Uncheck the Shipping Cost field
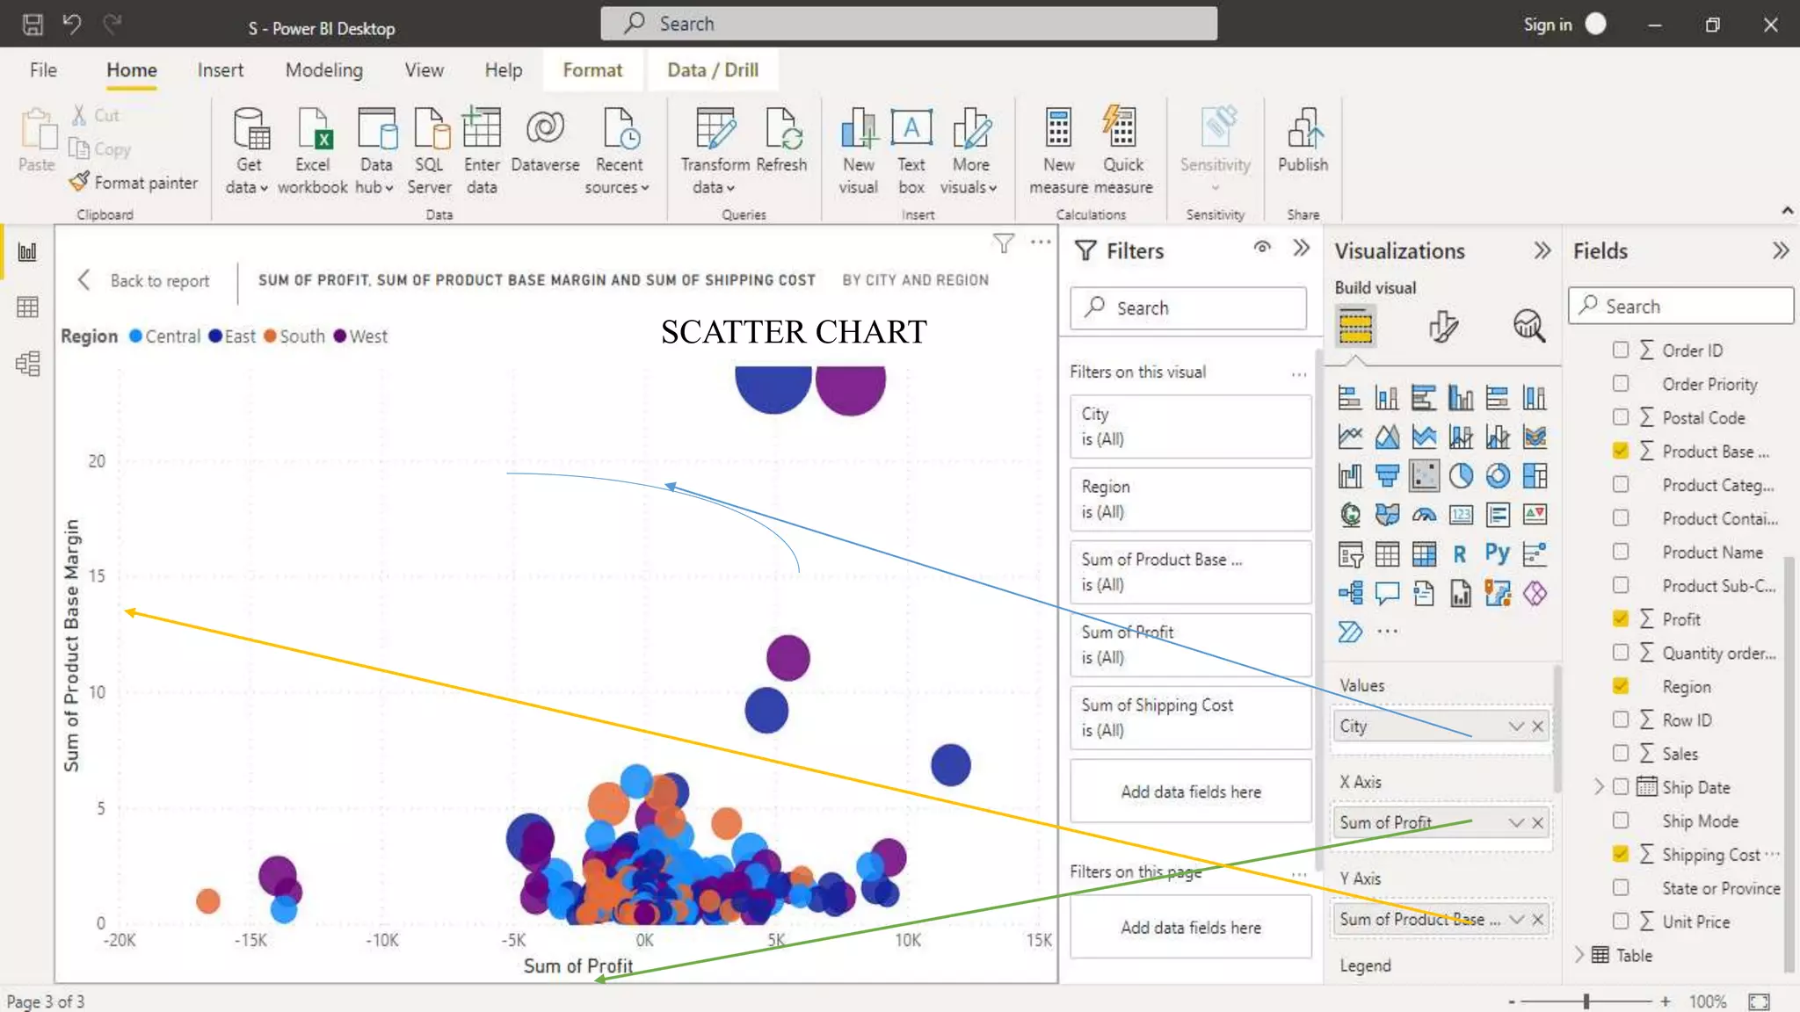1800x1012 pixels. pyautogui.click(x=1621, y=853)
